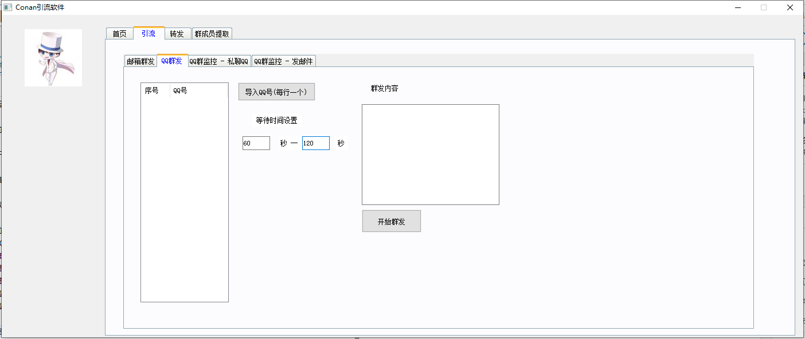Click the Kaito Kid avatar image
805x339 pixels.
point(53,58)
